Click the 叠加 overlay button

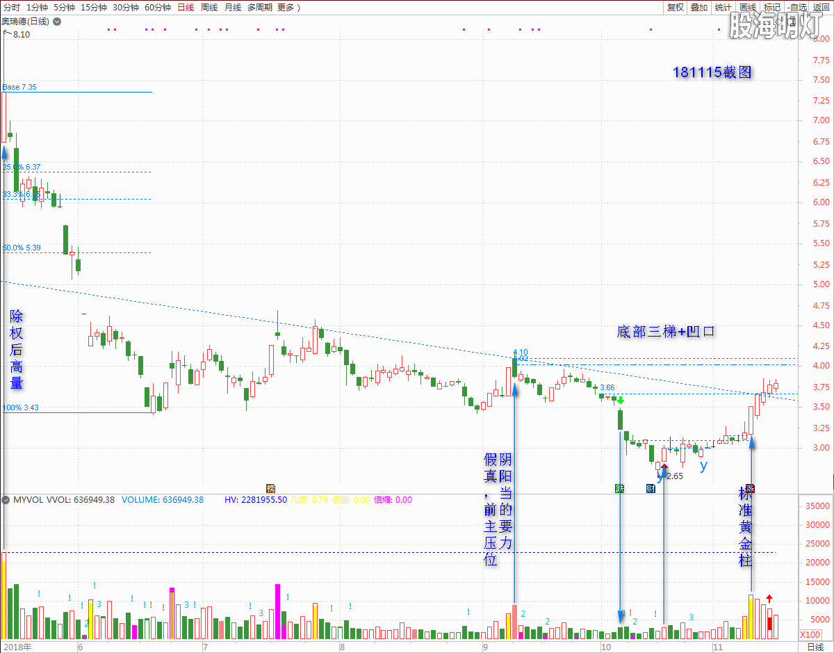(x=699, y=8)
